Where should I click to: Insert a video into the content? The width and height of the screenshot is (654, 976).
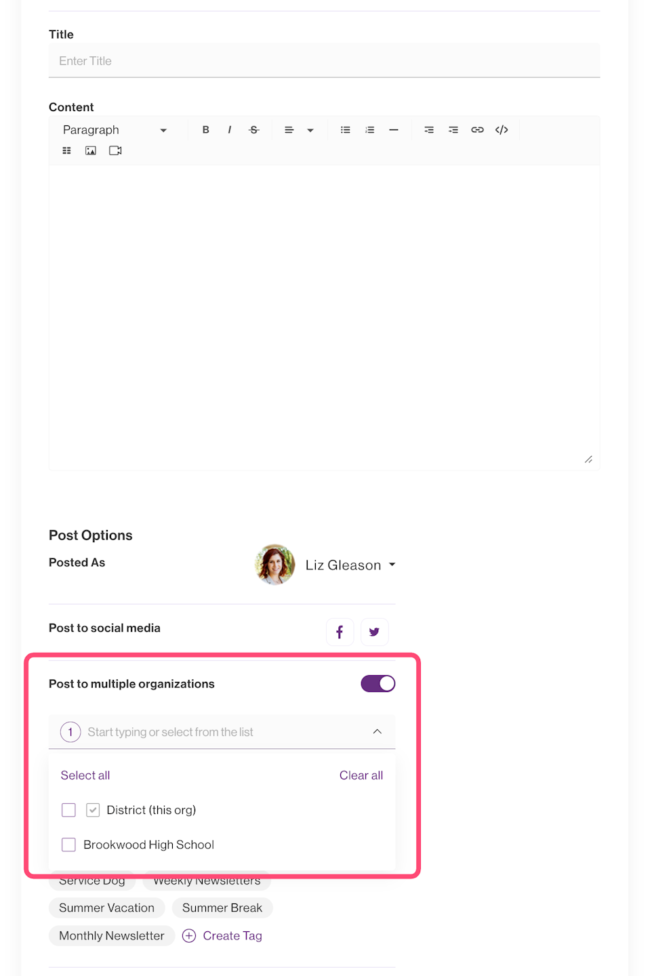[115, 150]
